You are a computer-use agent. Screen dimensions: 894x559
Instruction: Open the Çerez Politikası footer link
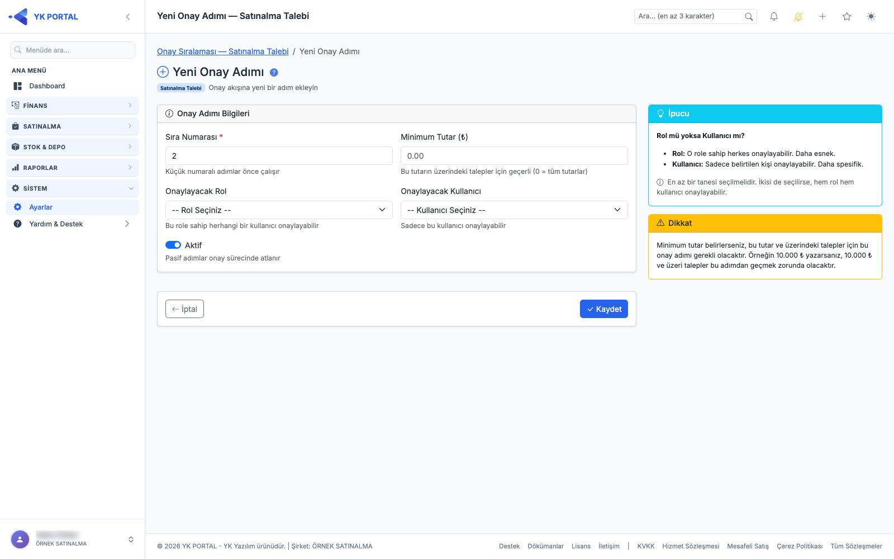click(800, 546)
